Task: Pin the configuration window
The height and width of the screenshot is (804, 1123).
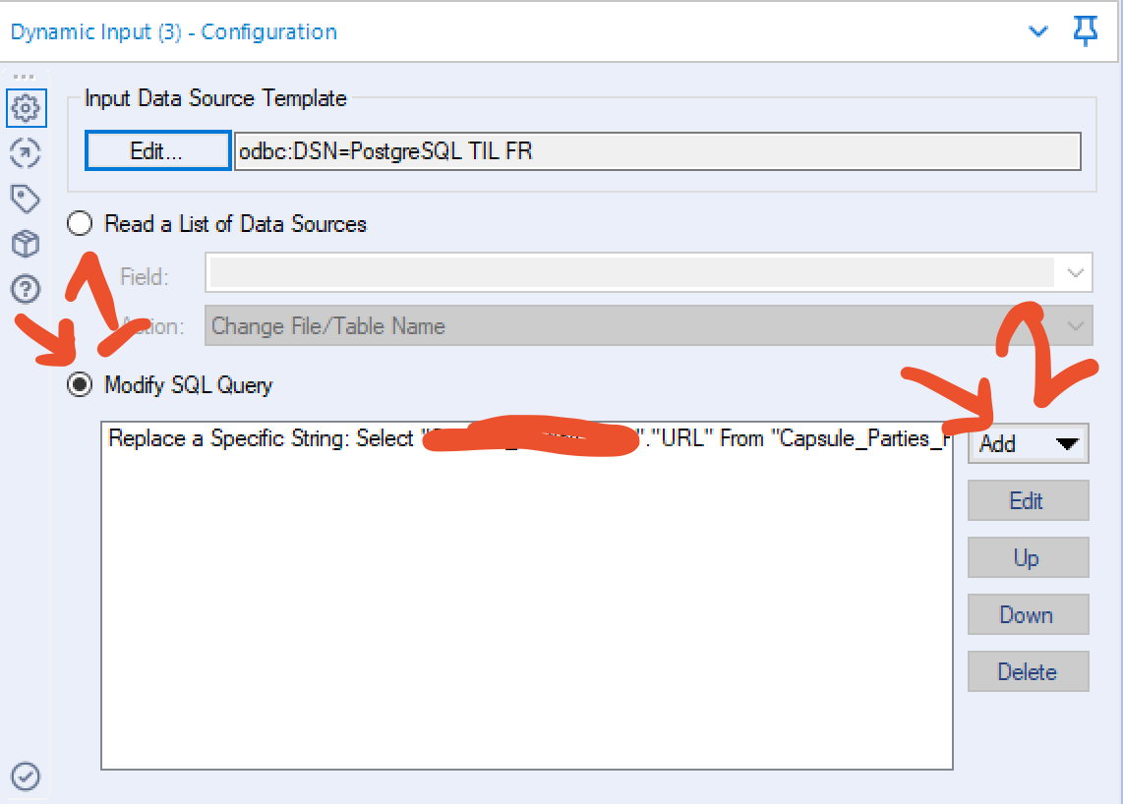Action: click(1085, 31)
